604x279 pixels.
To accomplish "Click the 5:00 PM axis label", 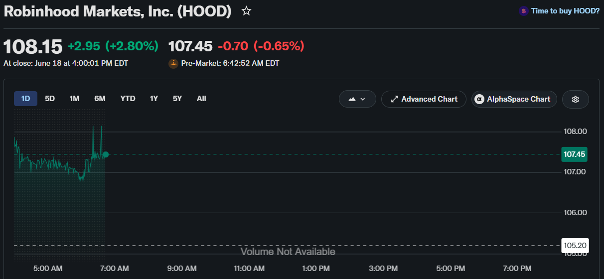I will coord(451,269).
